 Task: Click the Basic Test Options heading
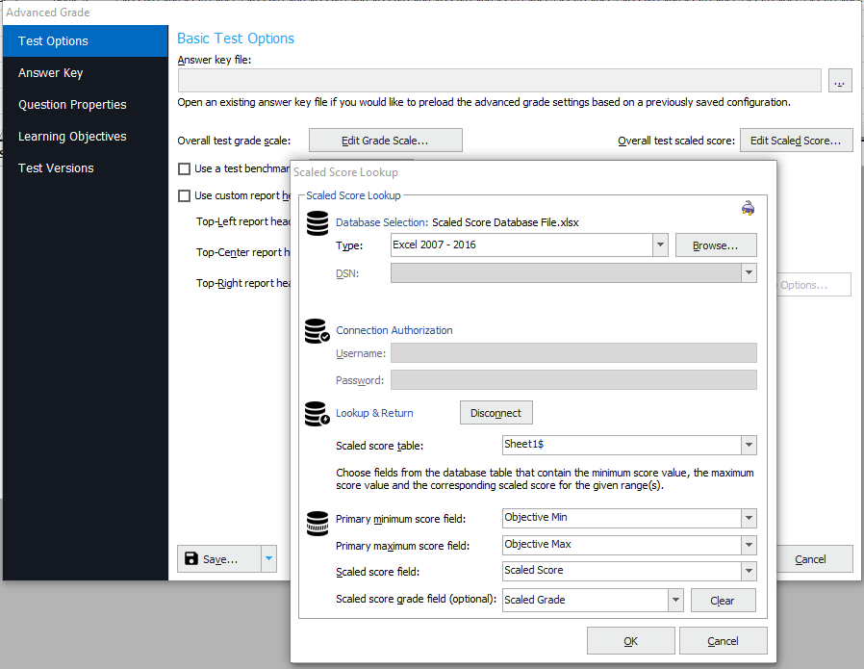[x=236, y=39]
